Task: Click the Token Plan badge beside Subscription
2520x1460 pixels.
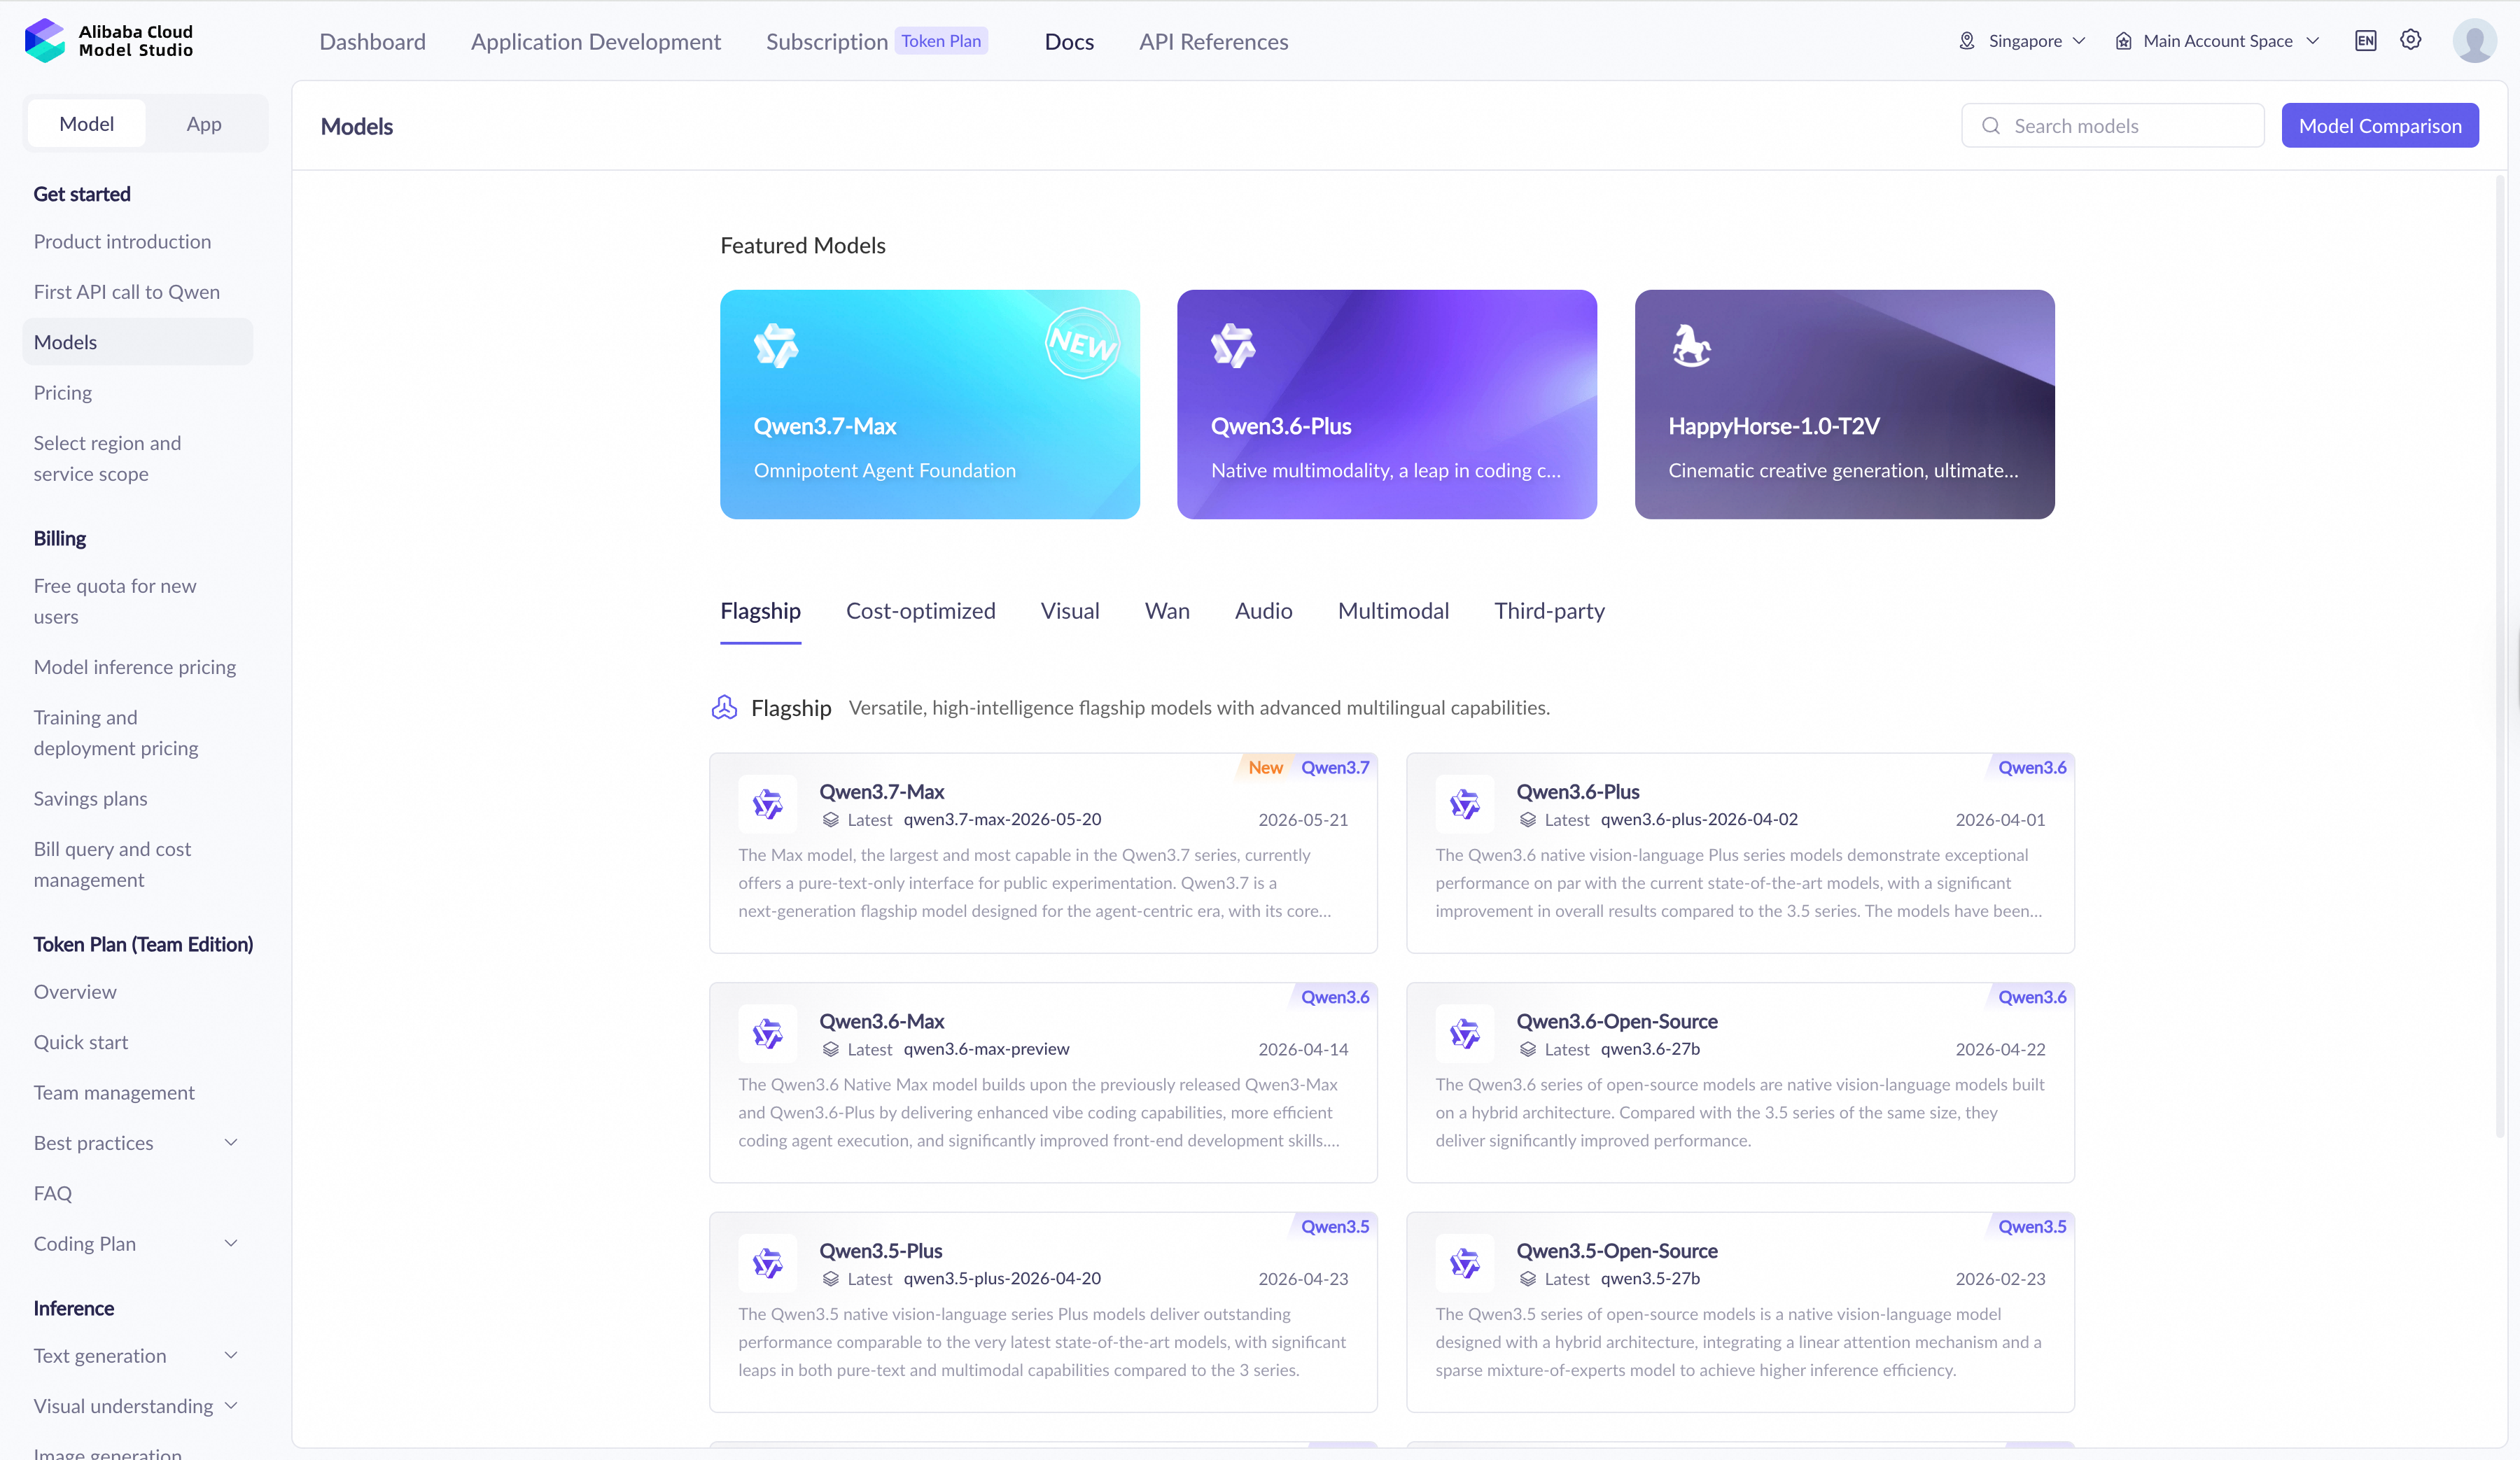Action: (x=941, y=41)
